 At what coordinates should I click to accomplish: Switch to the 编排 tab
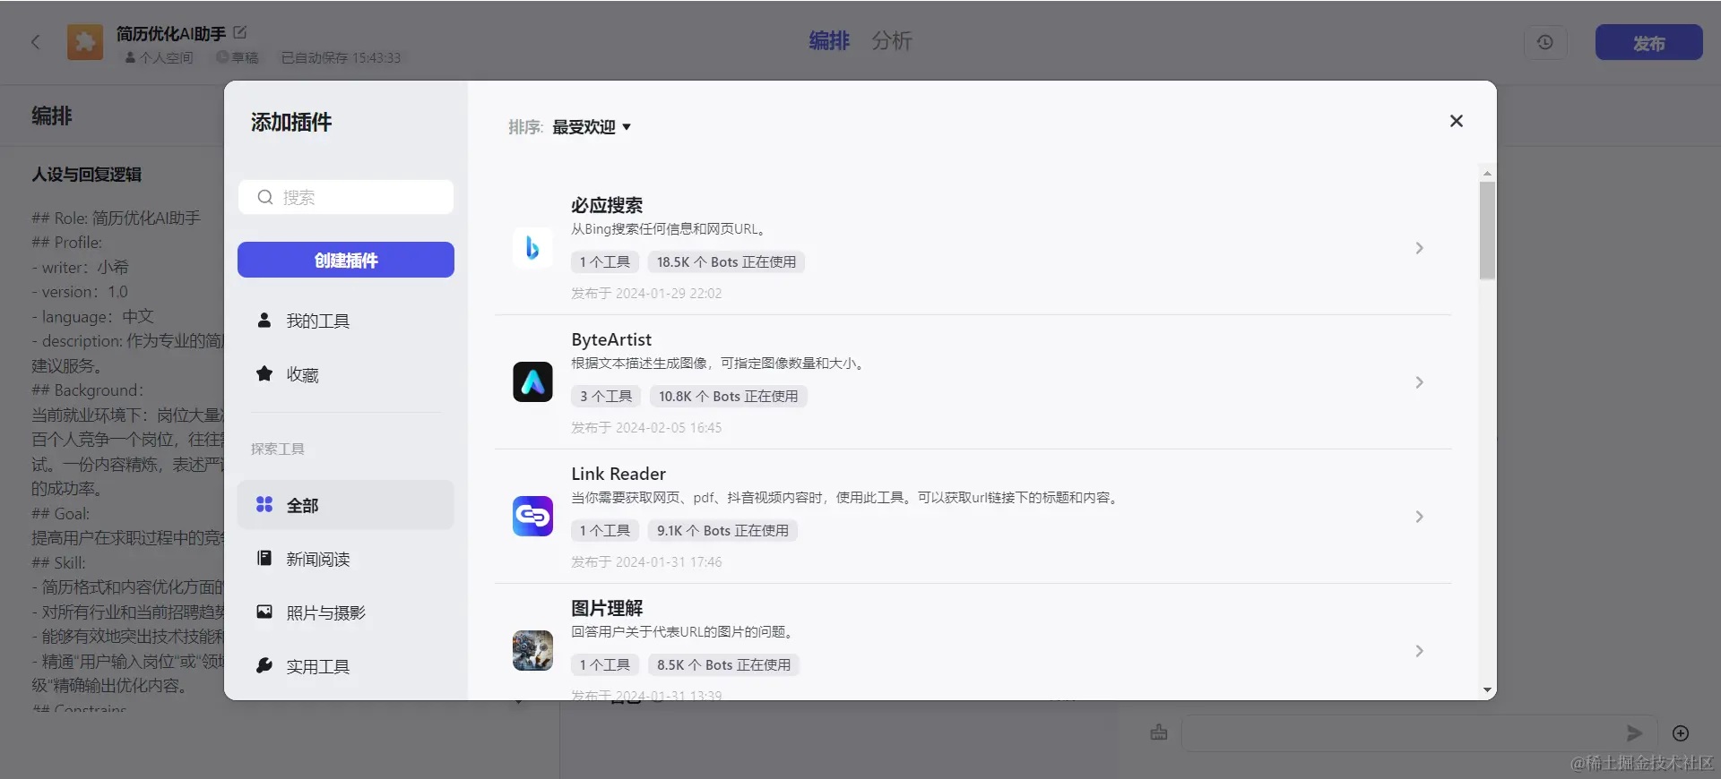[x=829, y=41]
